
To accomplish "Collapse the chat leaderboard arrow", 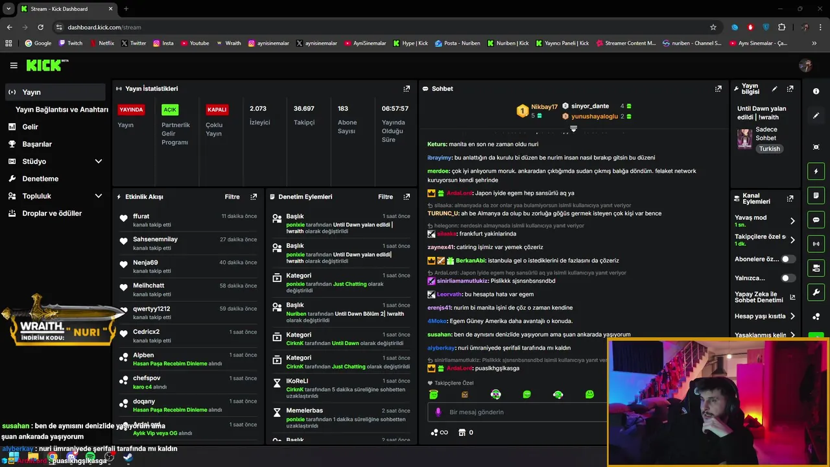I will point(573,129).
